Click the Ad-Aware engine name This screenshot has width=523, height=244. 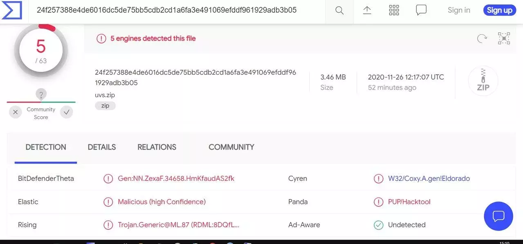click(304, 225)
